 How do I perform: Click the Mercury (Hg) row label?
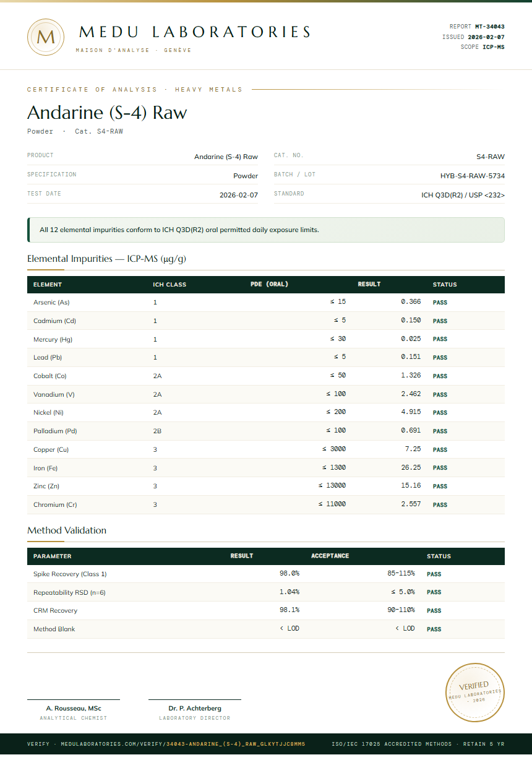[x=53, y=339]
